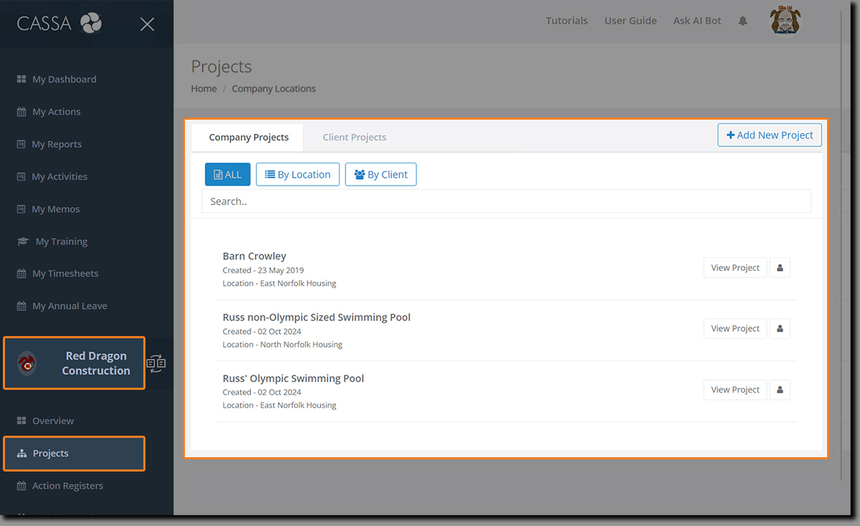This screenshot has height=526, width=860.
Task: Click the Home breadcrumb link
Action: [x=204, y=89]
